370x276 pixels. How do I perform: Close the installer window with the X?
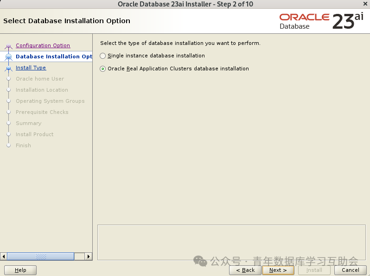(365, 4)
